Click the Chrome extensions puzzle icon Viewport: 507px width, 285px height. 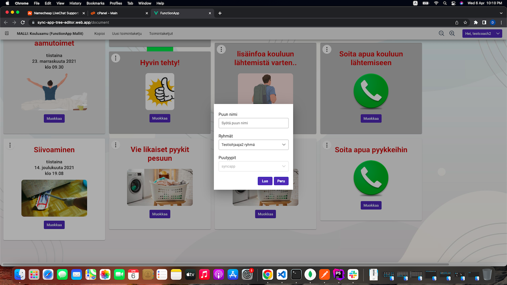[x=476, y=23]
